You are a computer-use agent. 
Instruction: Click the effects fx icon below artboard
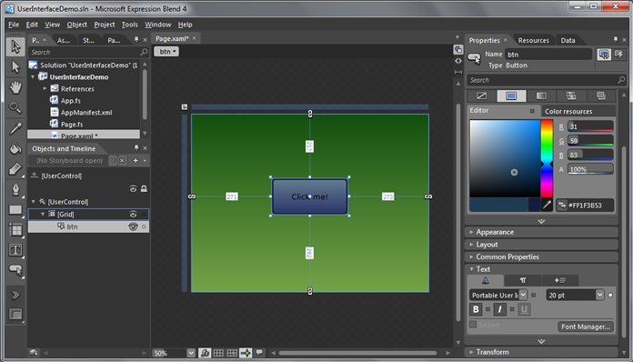click(x=205, y=353)
